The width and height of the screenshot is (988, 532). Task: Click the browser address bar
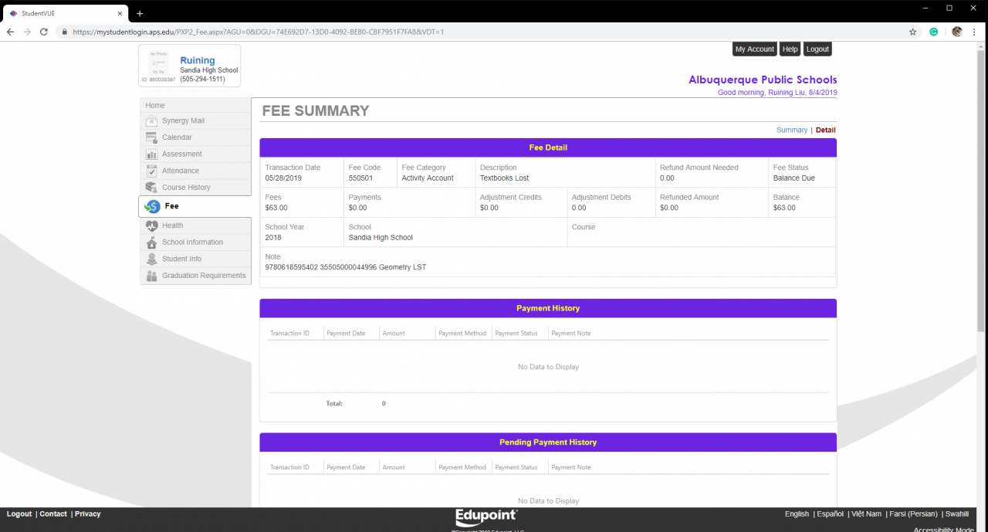[486, 32]
